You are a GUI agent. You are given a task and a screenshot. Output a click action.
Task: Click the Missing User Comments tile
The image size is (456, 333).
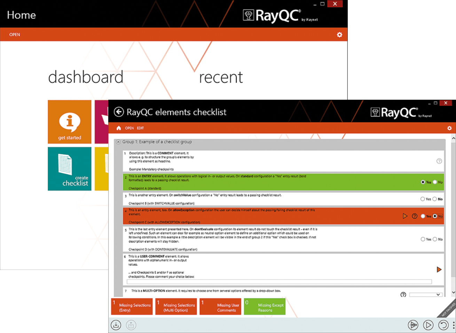point(220,306)
